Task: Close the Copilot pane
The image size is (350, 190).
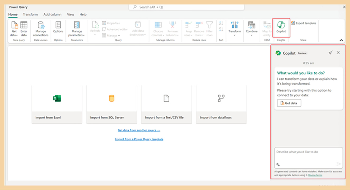Action: (x=338, y=53)
